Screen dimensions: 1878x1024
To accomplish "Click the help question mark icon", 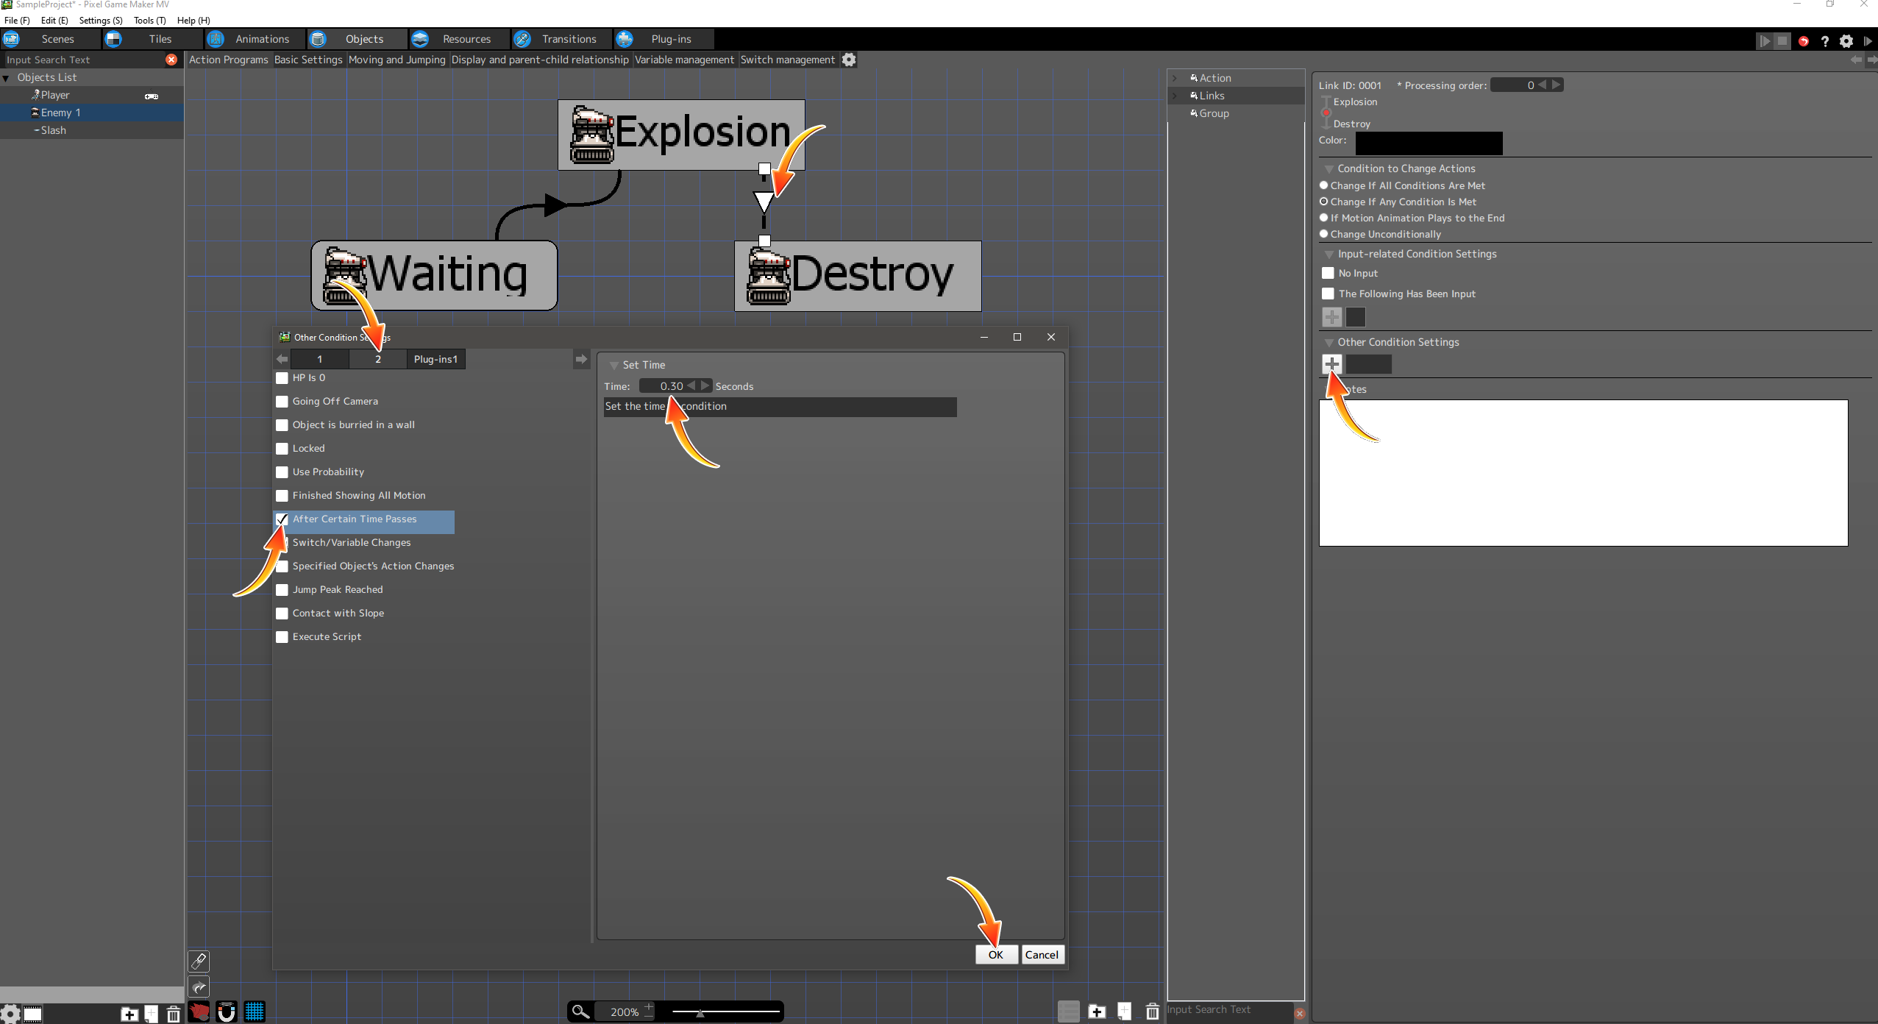I will tap(1824, 41).
